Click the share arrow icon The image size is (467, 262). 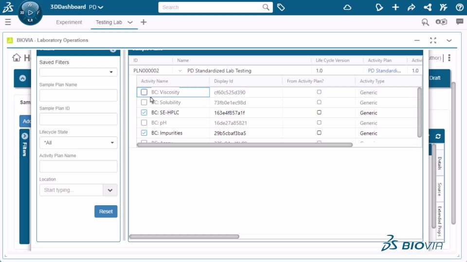[412, 7]
